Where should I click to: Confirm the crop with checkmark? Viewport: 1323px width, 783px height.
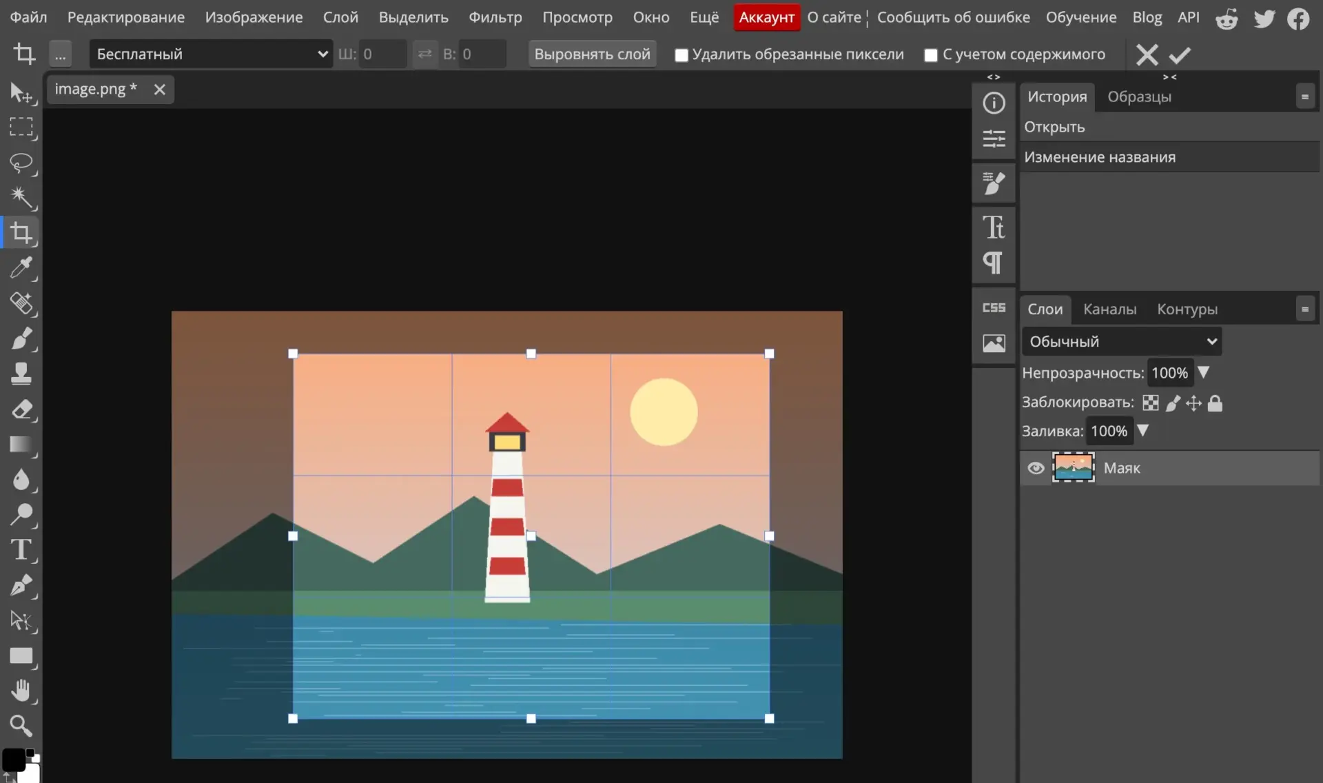click(1180, 54)
